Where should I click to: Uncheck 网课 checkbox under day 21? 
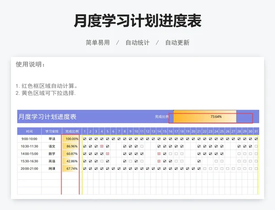pos(199,168)
